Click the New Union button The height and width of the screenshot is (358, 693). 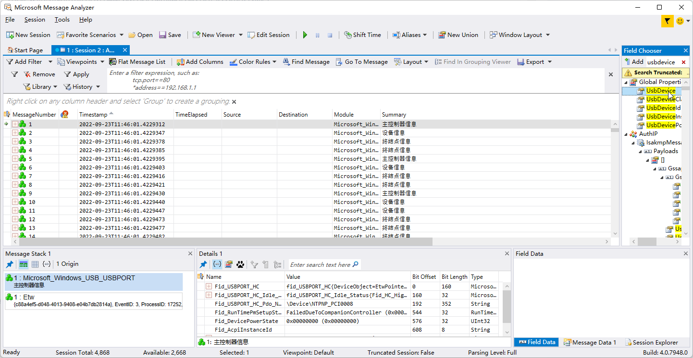click(x=458, y=35)
